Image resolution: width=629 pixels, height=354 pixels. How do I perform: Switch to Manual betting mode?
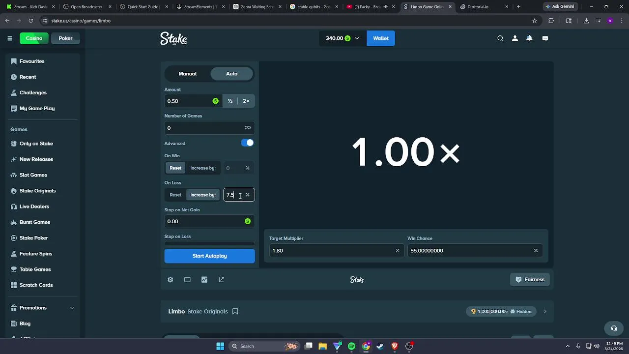coord(188,74)
